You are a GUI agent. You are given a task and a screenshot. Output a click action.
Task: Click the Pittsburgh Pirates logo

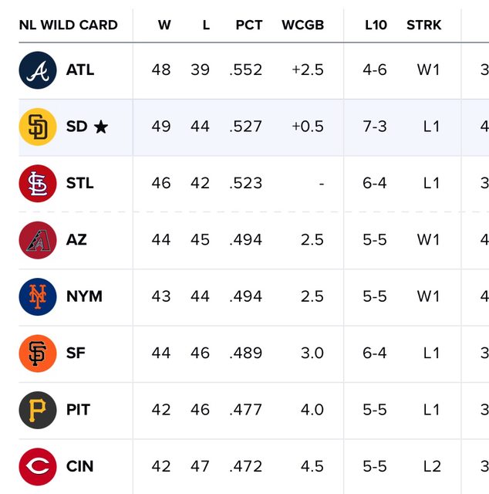tap(38, 410)
